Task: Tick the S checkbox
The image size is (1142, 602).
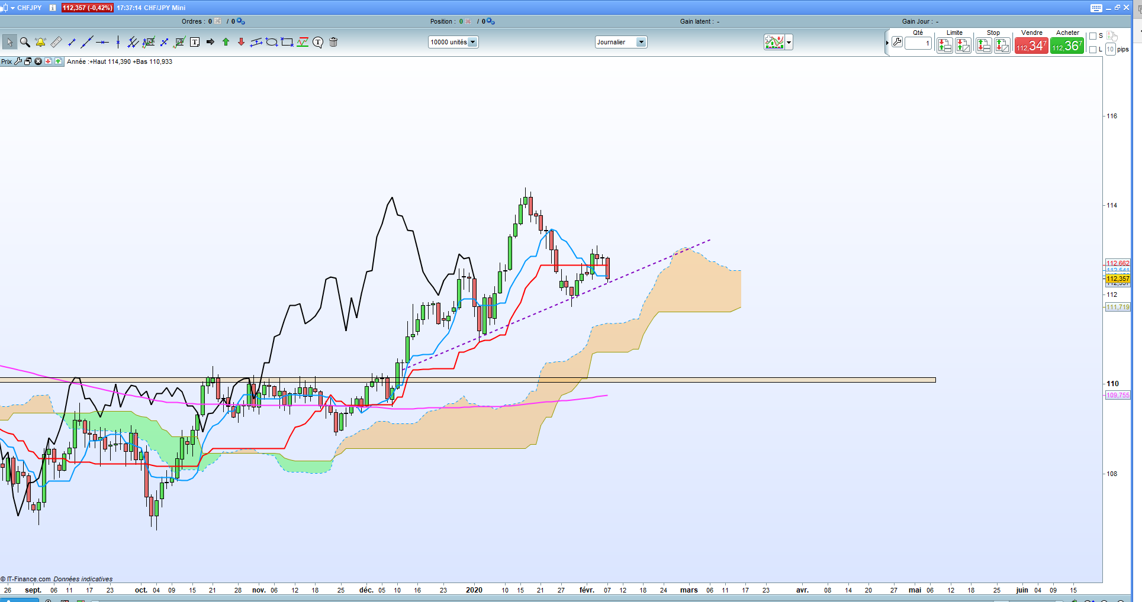Action: click(x=1093, y=36)
